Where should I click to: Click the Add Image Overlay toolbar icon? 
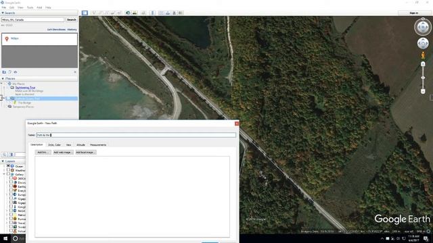click(x=113, y=13)
